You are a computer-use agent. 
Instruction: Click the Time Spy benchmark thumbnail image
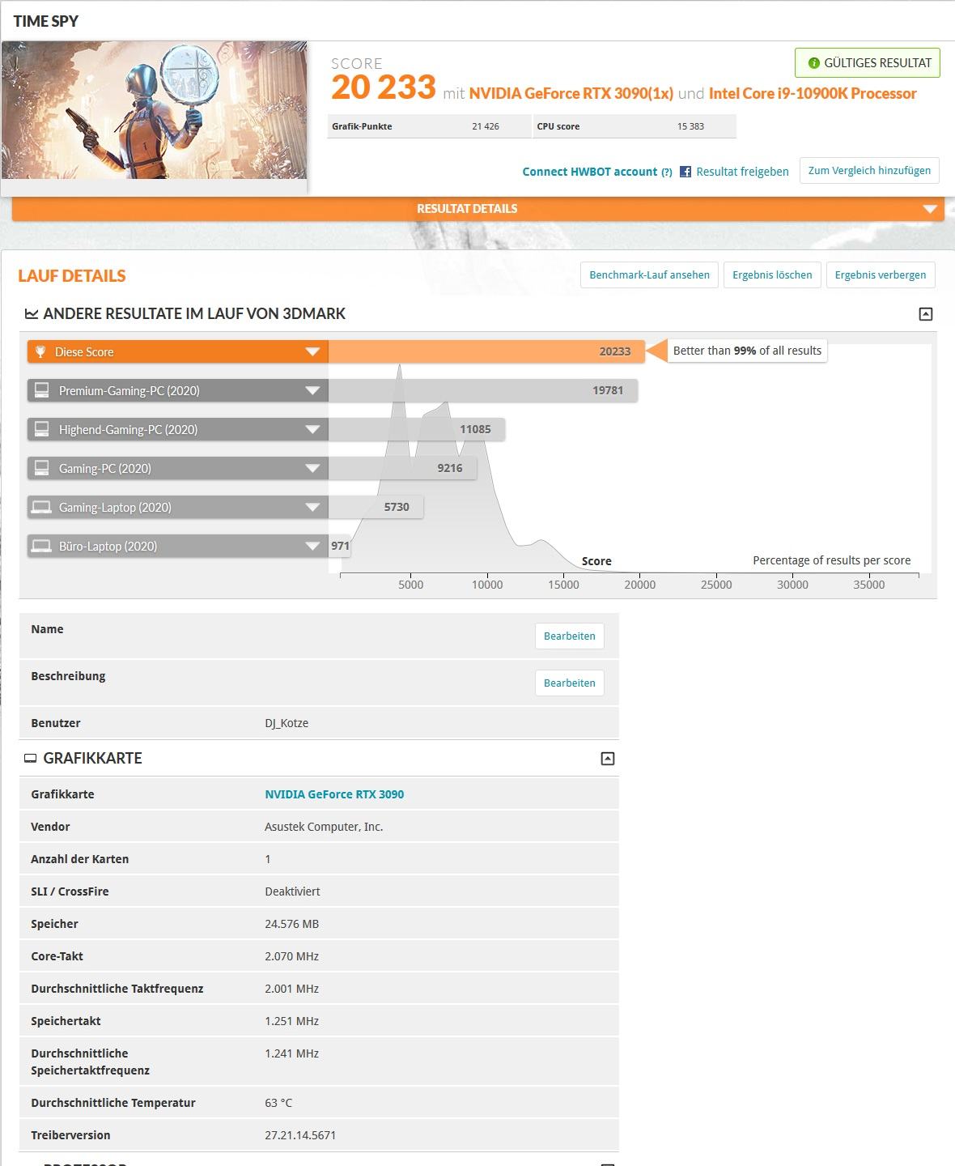(x=154, y=110)
